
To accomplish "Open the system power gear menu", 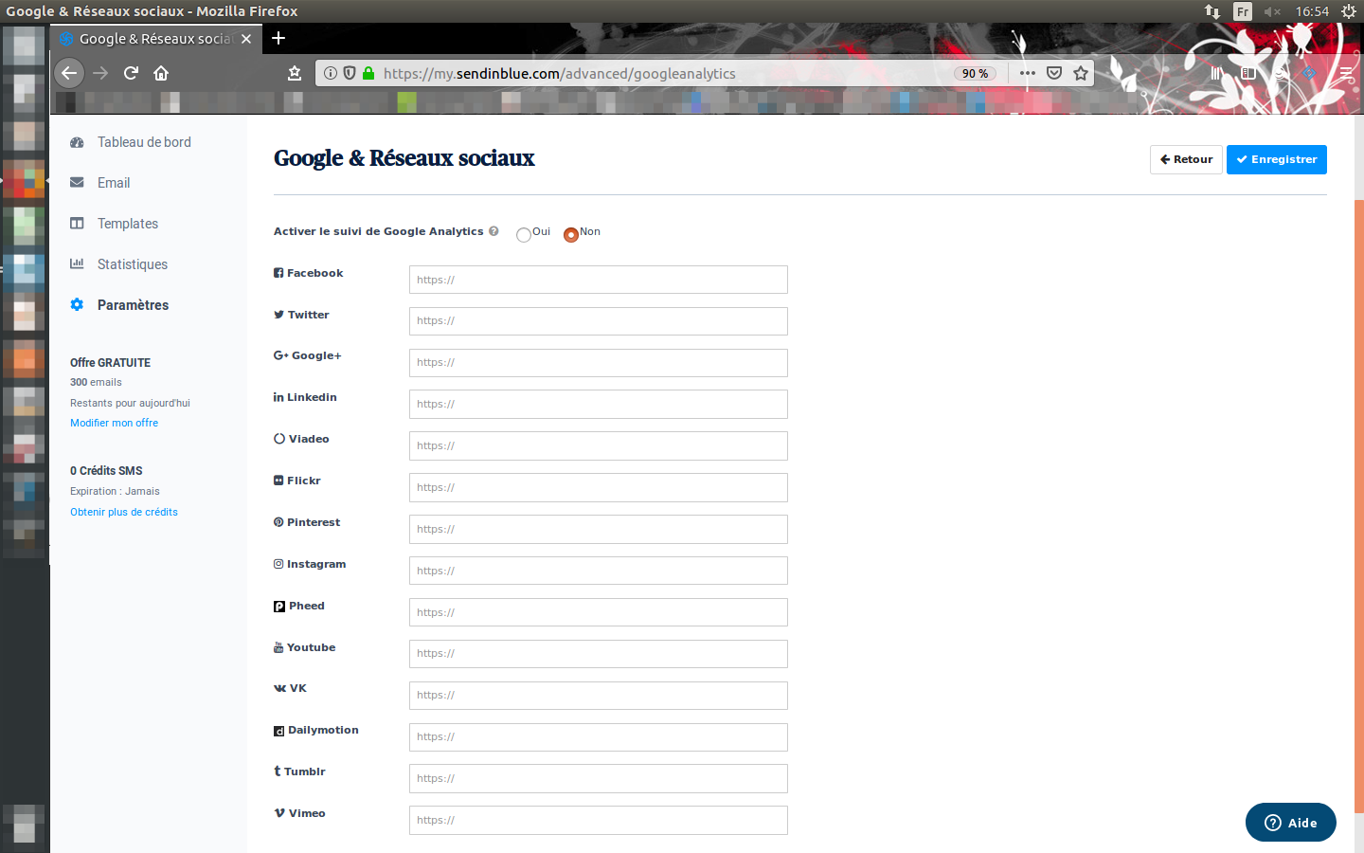I will click(x=1349, y=11).
